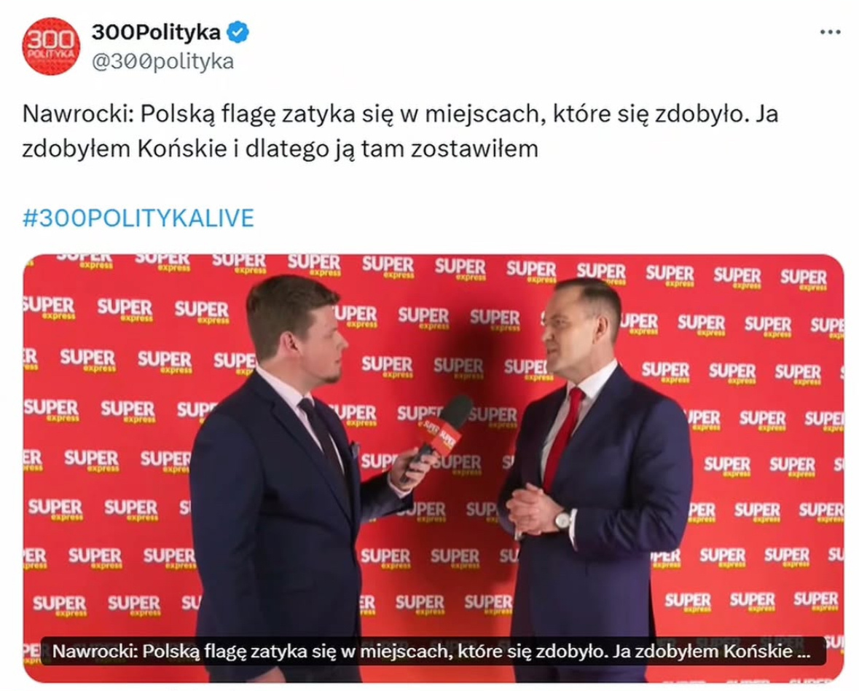Click the video caption bar overlay
859x691 pixels.
click(x=433, y=651)
